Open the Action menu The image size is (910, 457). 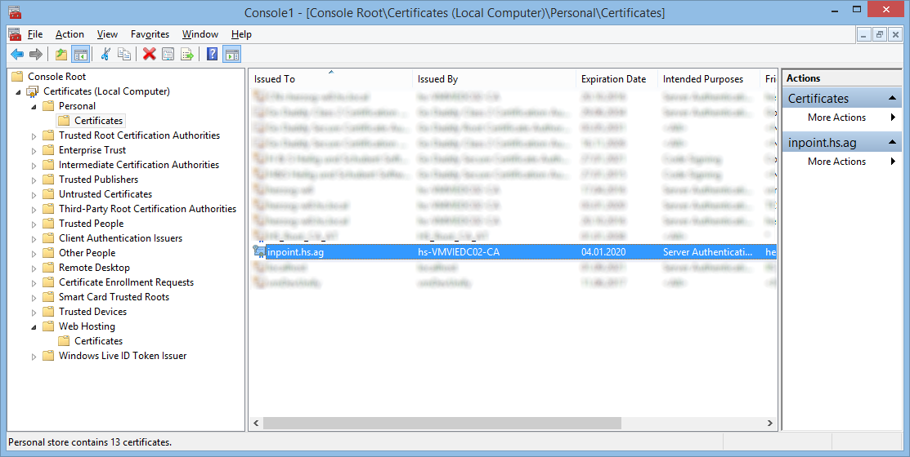tap(69, 34)
